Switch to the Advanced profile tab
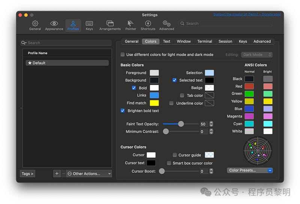Viewport: 300px width, 204px height. 262,42
